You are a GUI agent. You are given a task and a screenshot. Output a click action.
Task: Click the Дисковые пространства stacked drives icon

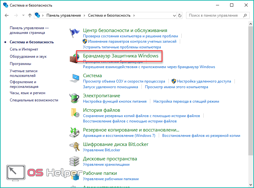75,161
